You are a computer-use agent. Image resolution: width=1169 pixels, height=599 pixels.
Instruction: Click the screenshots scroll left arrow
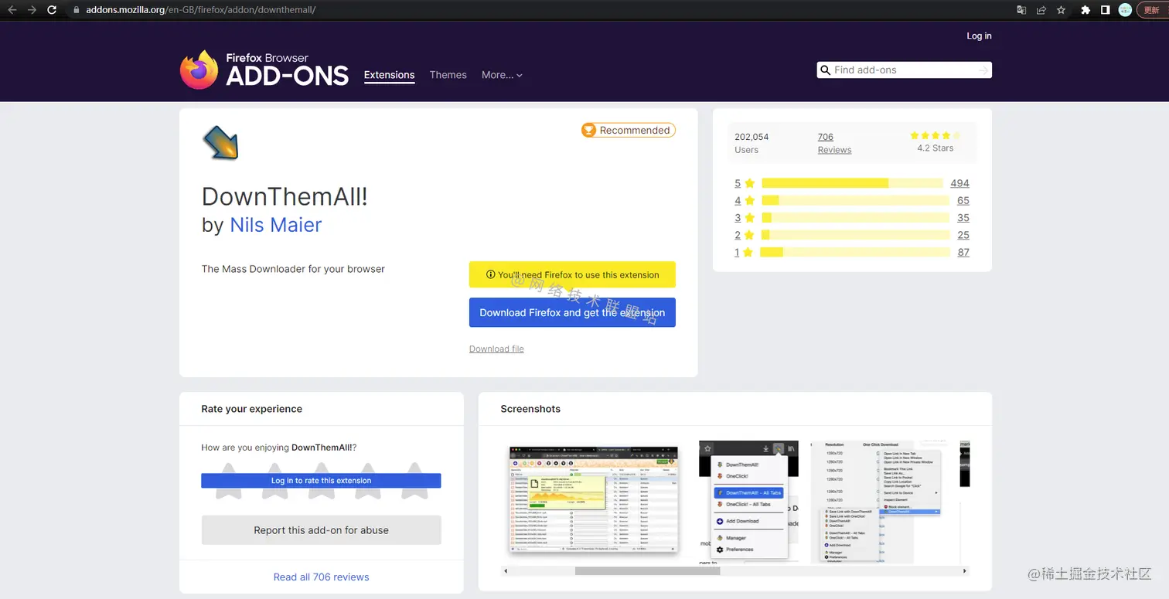pyautogui.click(x=505, y=571)
